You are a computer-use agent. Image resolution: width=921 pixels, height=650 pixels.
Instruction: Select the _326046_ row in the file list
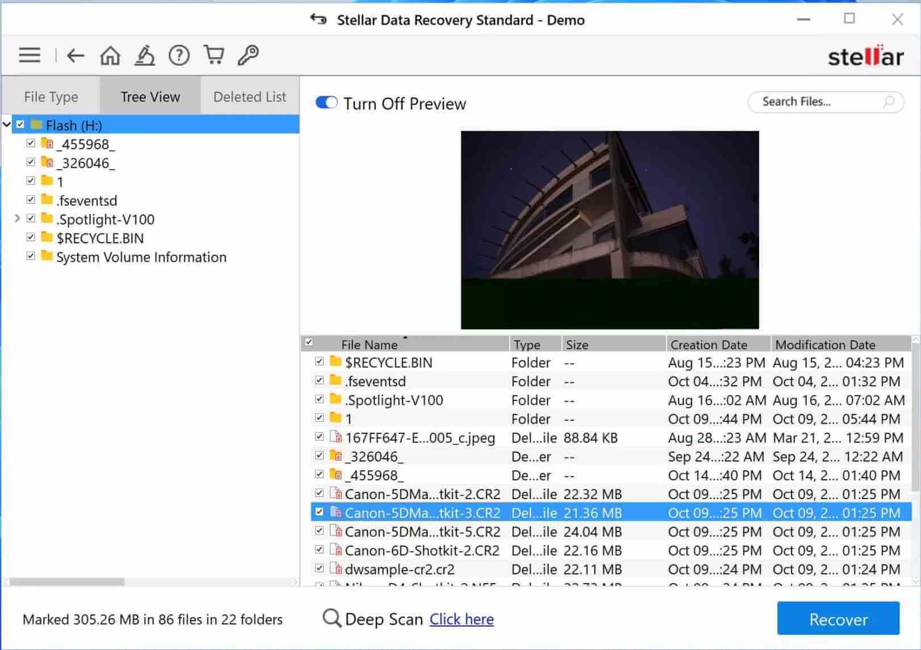click(x=611, y=456)
